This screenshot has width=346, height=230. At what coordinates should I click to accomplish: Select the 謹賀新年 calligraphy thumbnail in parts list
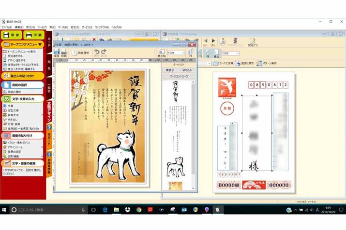tap(176, 92)
